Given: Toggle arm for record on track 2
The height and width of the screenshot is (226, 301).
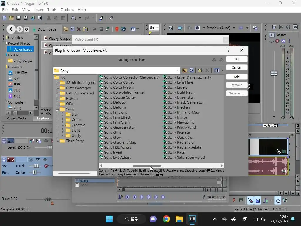Looking at the screenshot, I should [31, 159].
